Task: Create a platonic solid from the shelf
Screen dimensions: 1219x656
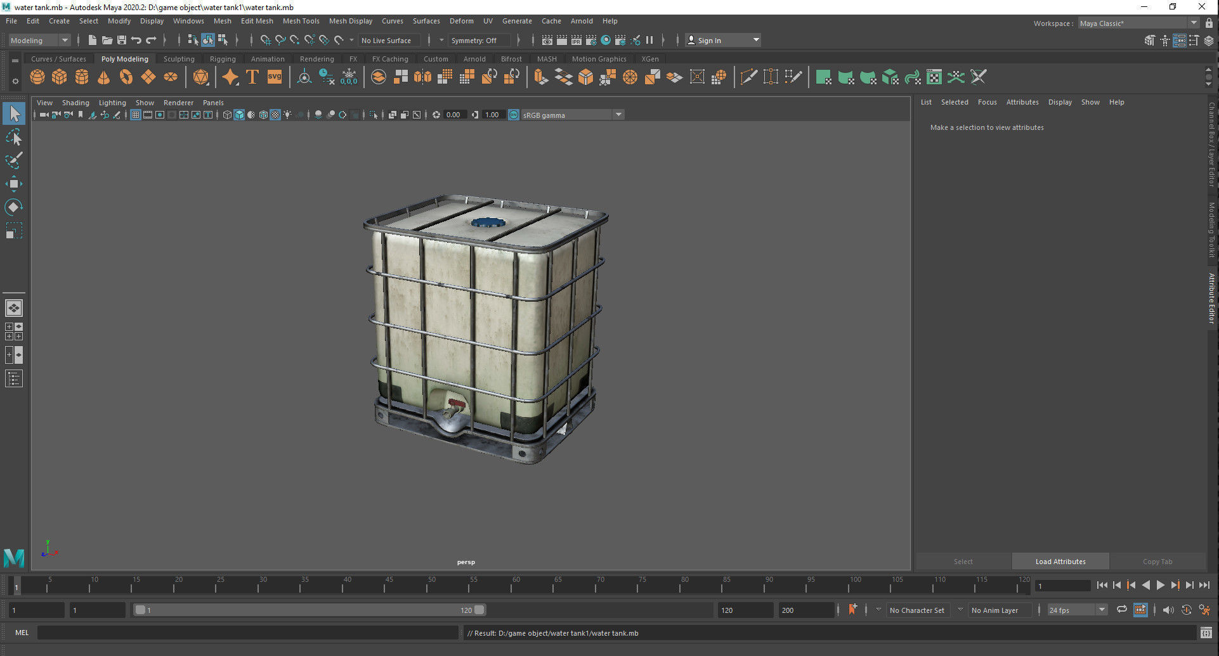Action: 200,77
